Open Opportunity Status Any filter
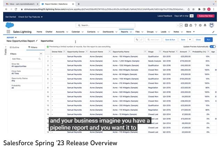 coord(26,80)
